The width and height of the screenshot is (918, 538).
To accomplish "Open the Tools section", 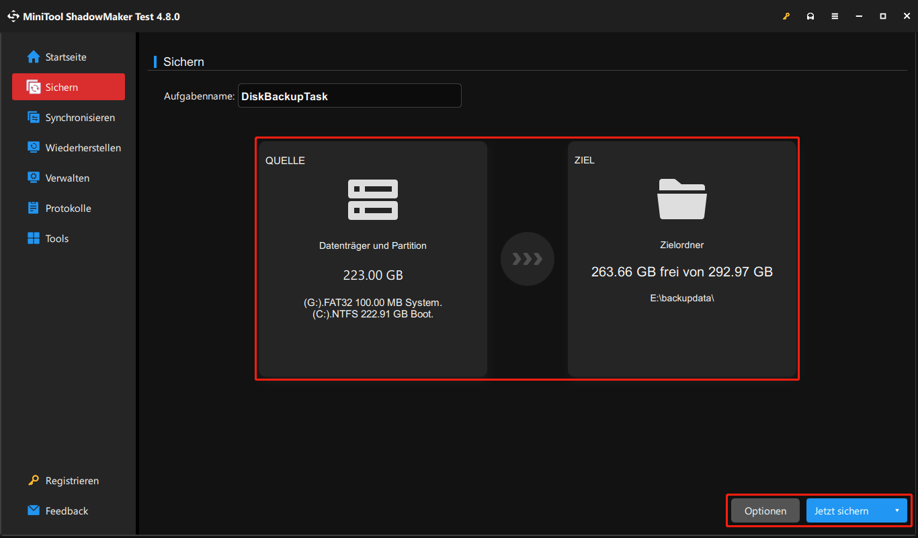I will [57, 238].
